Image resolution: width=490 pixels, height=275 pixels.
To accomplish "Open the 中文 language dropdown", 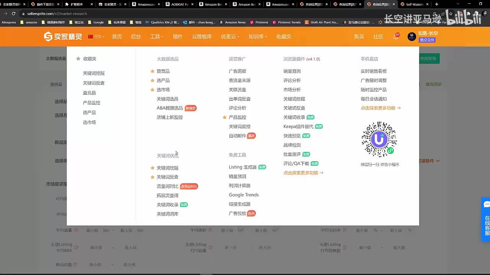I will point(96,37).
